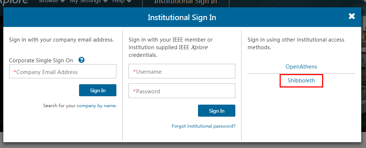Choose Shibboleth sign-in method
366x148 pixels.
(x=301, y=81)
